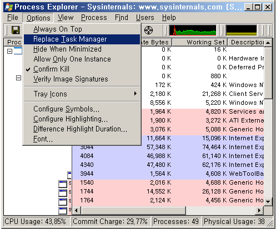
Task: Click the Hardware description cell
Action: pyautogui.click(x=246, y=58)
